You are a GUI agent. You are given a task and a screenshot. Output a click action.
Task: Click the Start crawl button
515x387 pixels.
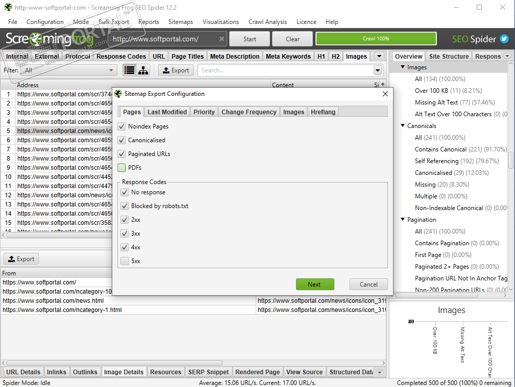[250, 39]
